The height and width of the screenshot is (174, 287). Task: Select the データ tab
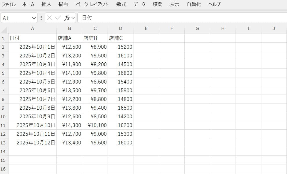click(140, 4)
